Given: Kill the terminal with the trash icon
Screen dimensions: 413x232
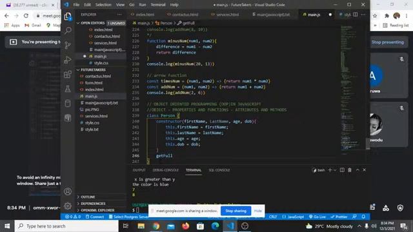Looking at the screenshot, I should pos(350,170).
